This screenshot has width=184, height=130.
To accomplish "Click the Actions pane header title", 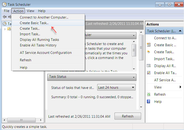I will (x=153, y=24).
